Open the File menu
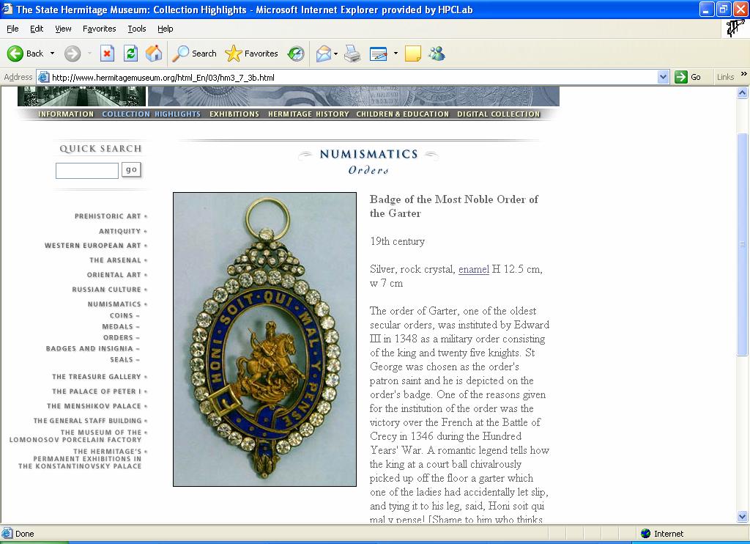The image size is (750, 544). [12, 29]
